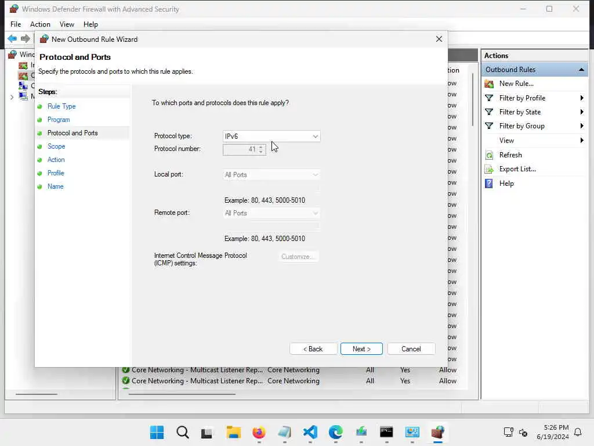Cancel the New Outbound Rule Wizard
The height and width of the screenshot is (446, 594).
(x=411, y=349)
